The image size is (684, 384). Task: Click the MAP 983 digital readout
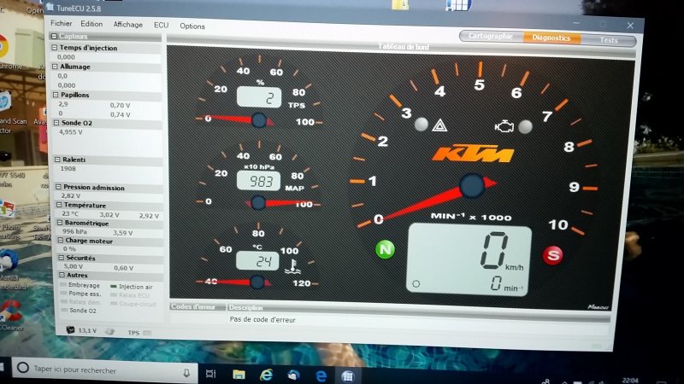258,181
